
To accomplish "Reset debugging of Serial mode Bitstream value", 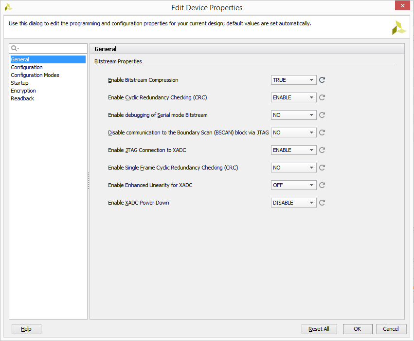I will [322, 115].
